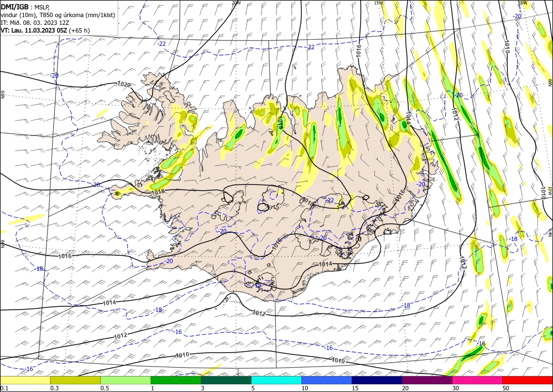Pick the blue 10–15 legend band
The image size is (553, 392).
tap(327, 380)
